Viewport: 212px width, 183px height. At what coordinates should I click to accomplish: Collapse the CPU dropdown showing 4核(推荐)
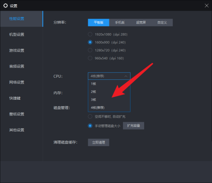pyautogui.click(x=109, y=76)
